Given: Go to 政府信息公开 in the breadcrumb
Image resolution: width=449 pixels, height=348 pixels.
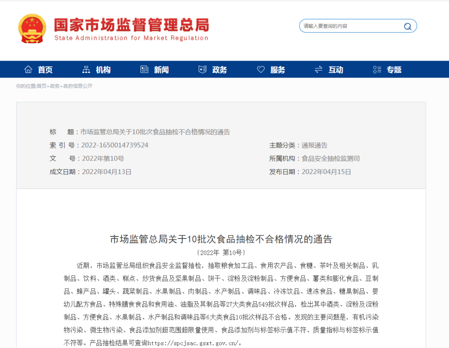Looking at the screenshot, I should click(78, 86).
